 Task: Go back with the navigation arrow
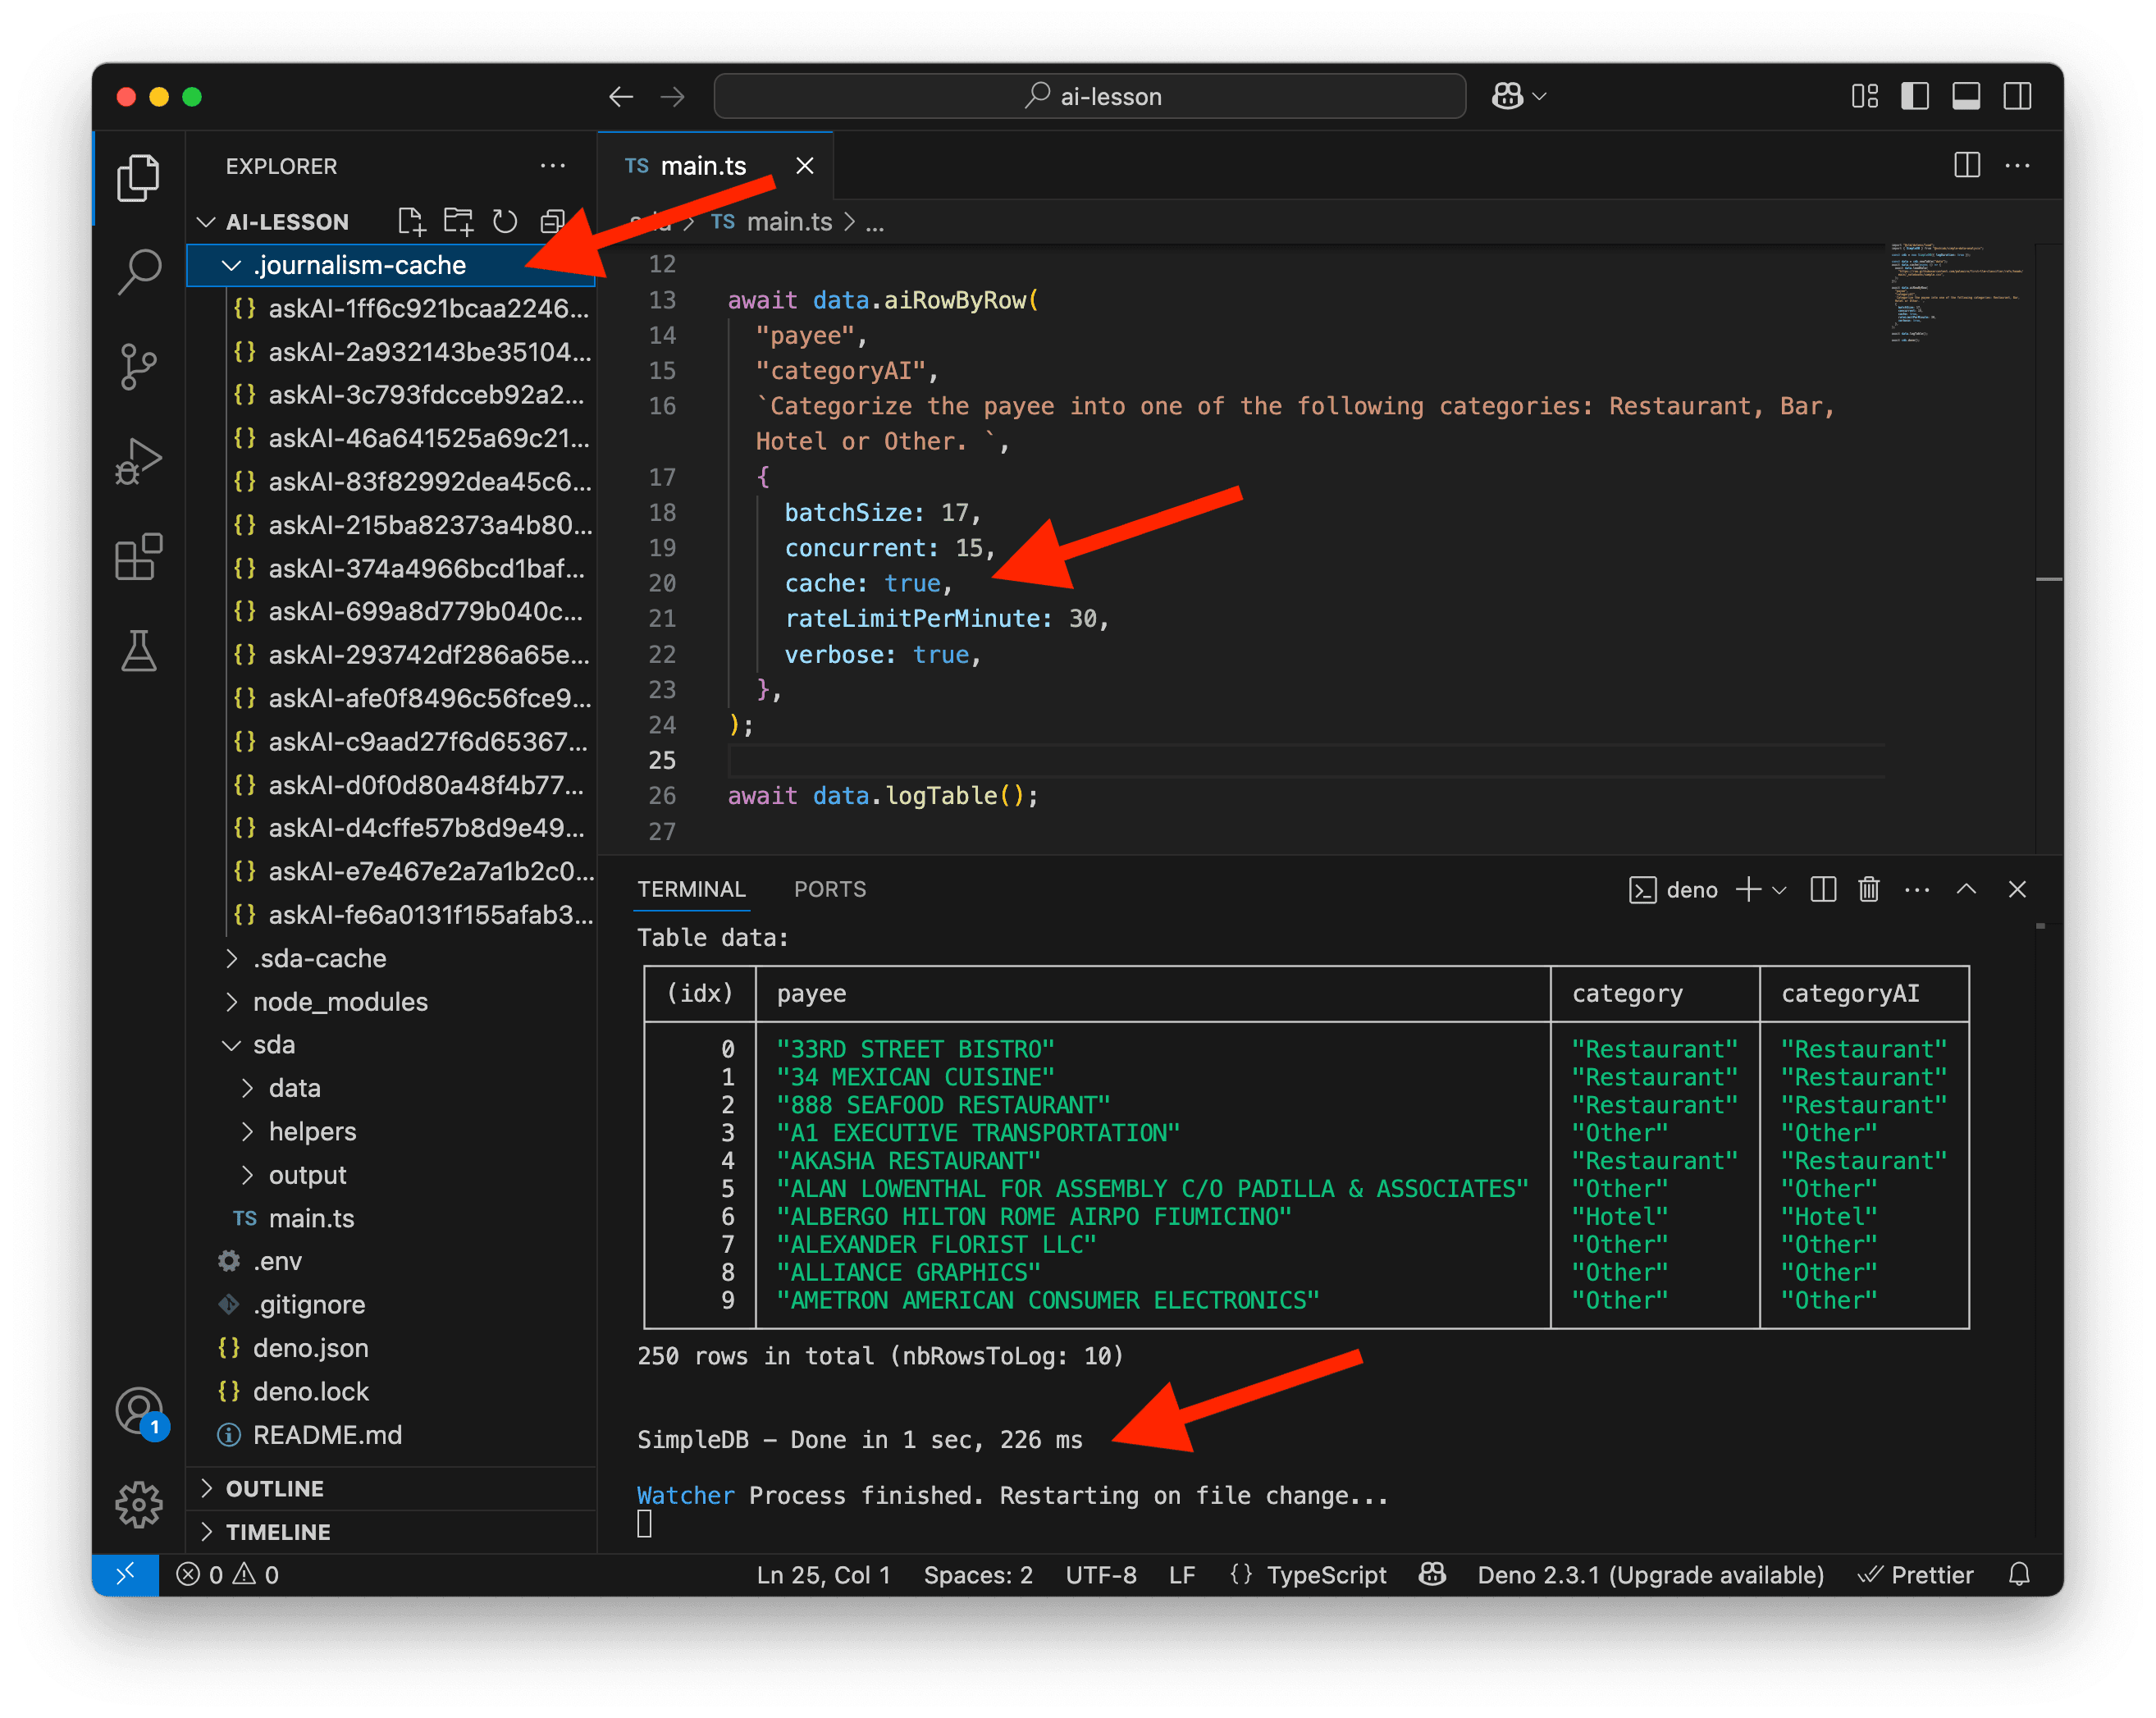point(621,96)
